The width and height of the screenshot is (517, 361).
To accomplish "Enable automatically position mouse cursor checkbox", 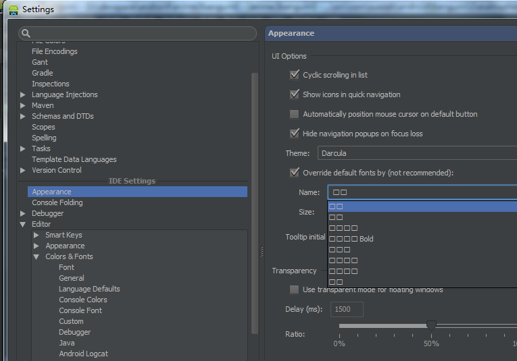I will (x=294, y=114).
